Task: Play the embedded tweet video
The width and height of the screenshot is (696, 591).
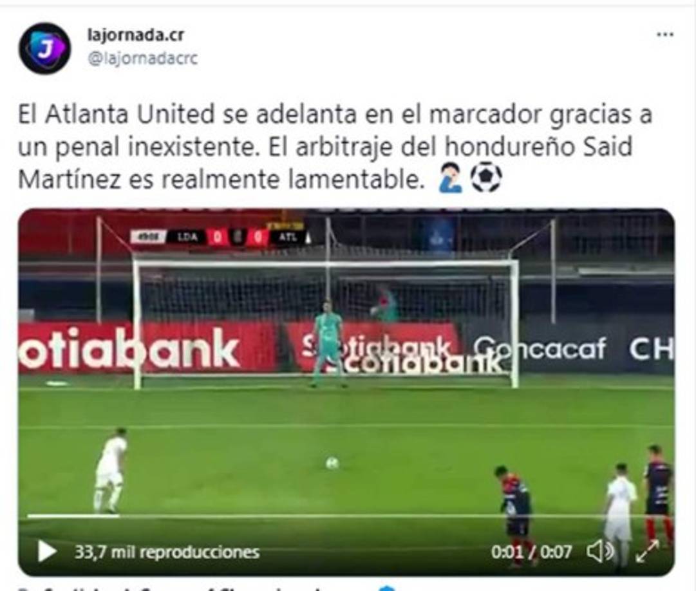Action: tap(46, 552)
